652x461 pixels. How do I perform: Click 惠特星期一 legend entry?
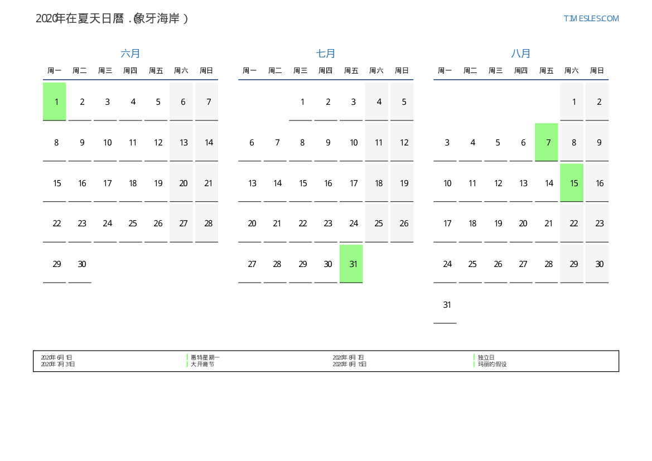pos(205,357)
